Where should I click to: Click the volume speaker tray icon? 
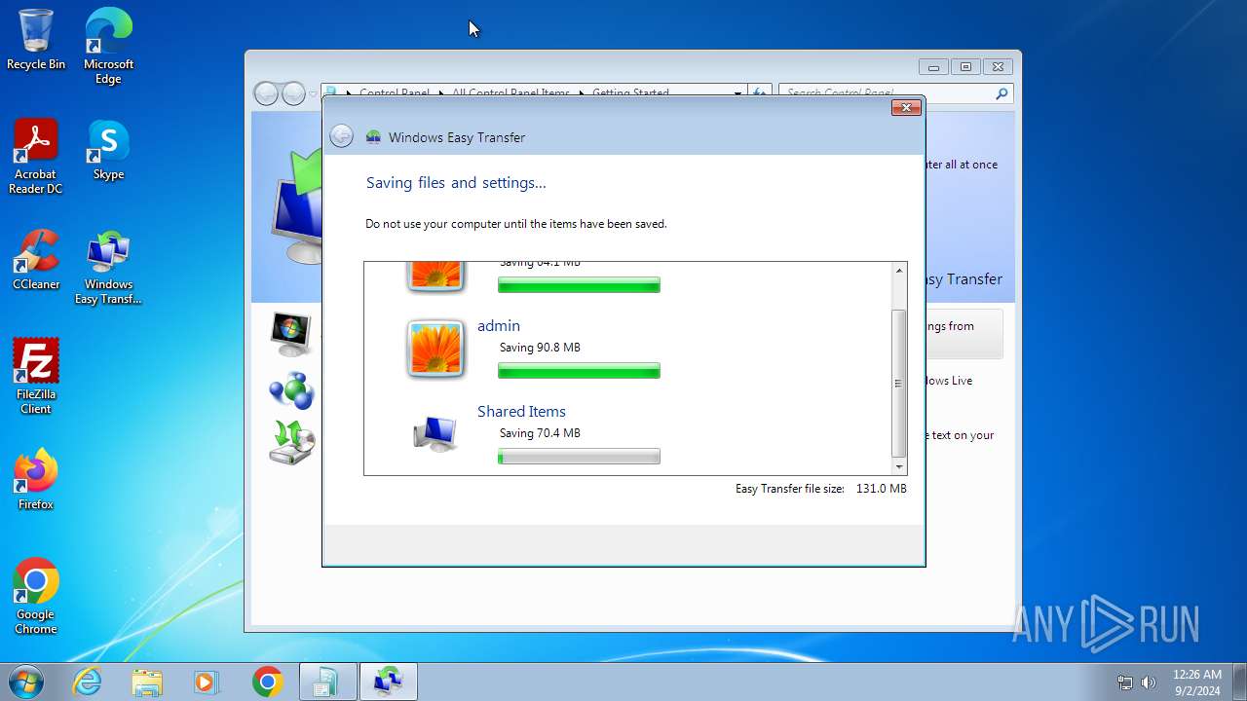1149,683
